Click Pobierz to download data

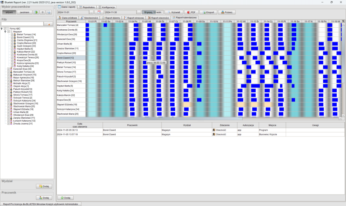[x=226, y=12]
